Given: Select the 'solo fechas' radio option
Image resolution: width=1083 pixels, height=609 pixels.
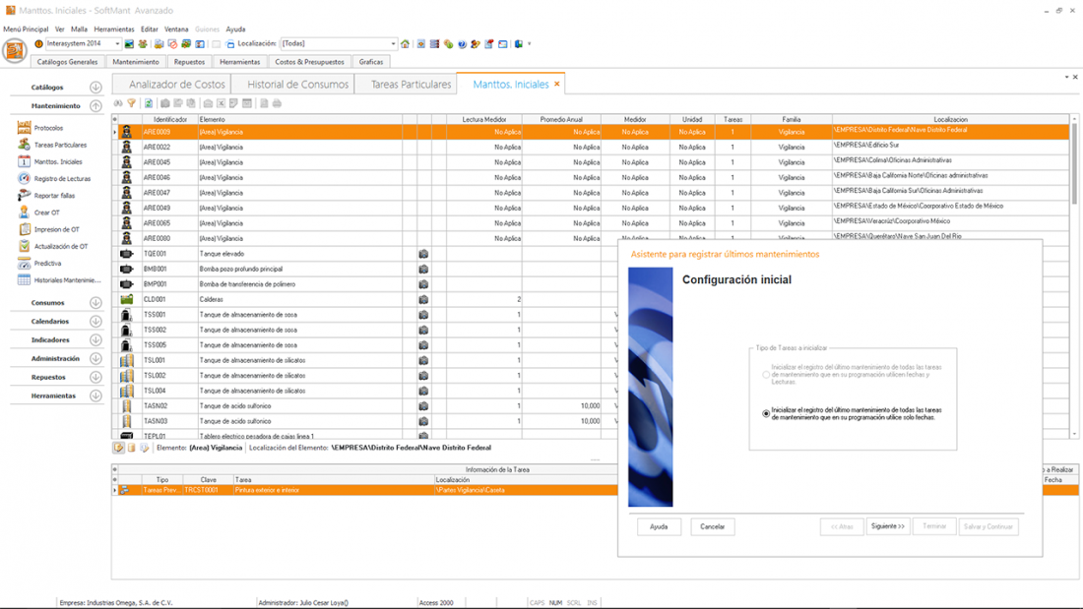Looking at the screenshot, I should pos(767,413).
